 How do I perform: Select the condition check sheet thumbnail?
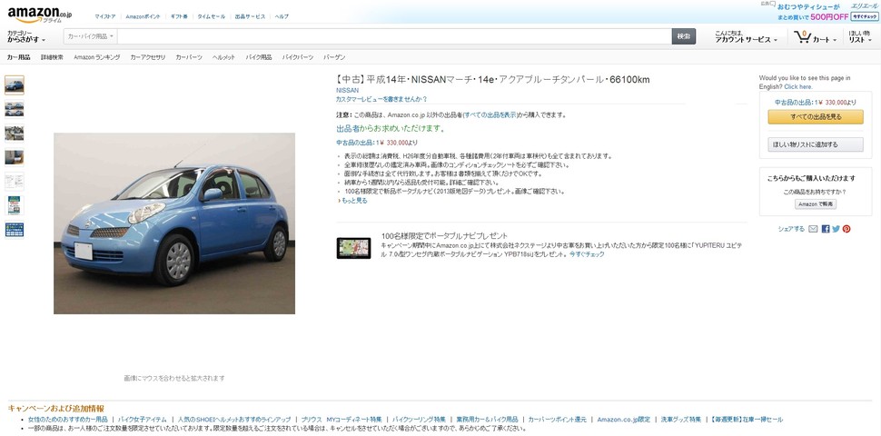(15, 182)
